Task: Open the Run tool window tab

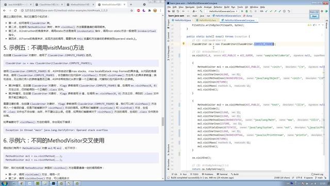Action: [x=184, y=174]
